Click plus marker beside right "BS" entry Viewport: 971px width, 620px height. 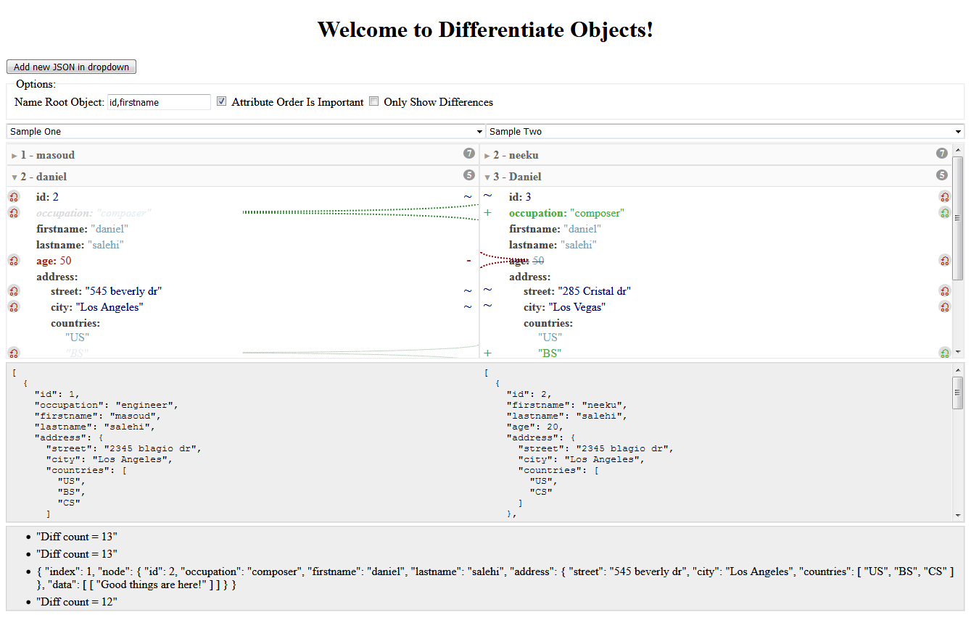(x=488, y=353)
